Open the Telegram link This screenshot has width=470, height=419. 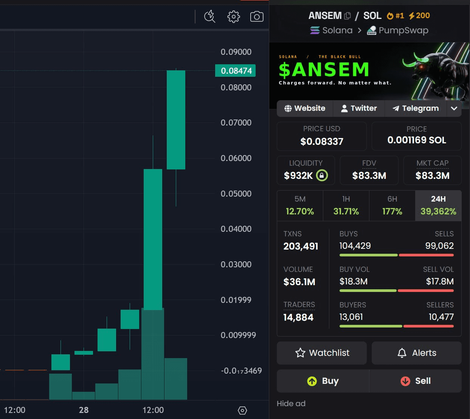pos(416,109)
